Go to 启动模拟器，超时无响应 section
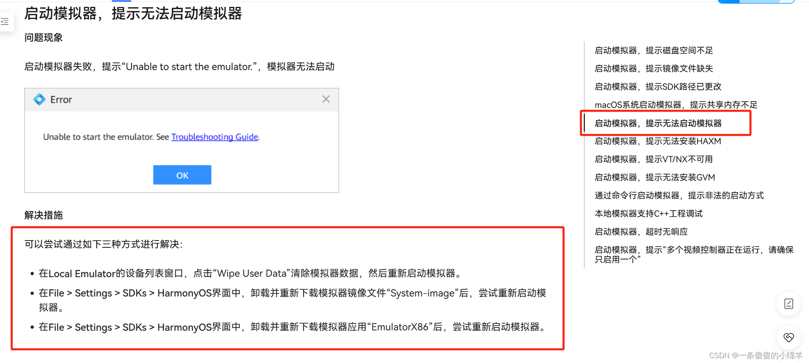The image size is (809, 363). (x=641, y=232)
